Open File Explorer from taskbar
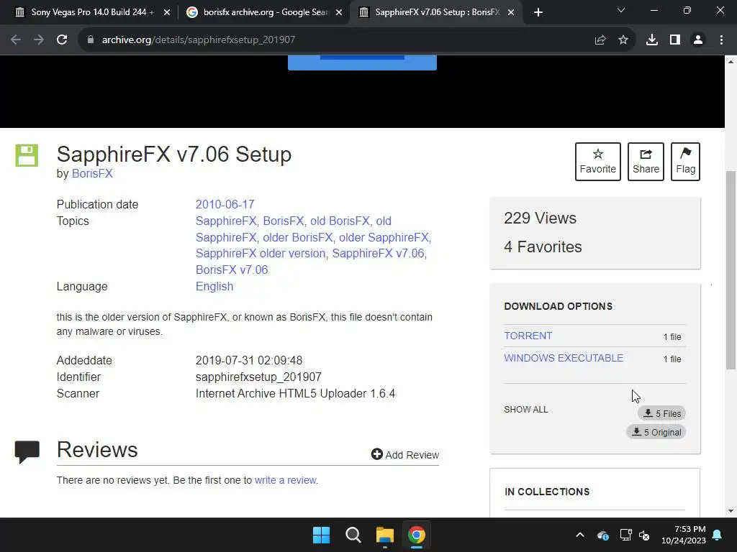 [384, 535]
